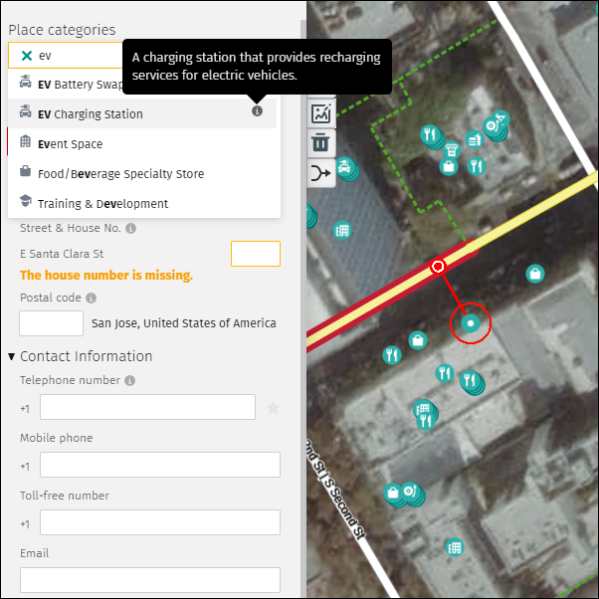Select the stacked restaurant marker left of the telephone marker
This screenshot has height=599, width=599.
tap(431, 135)
